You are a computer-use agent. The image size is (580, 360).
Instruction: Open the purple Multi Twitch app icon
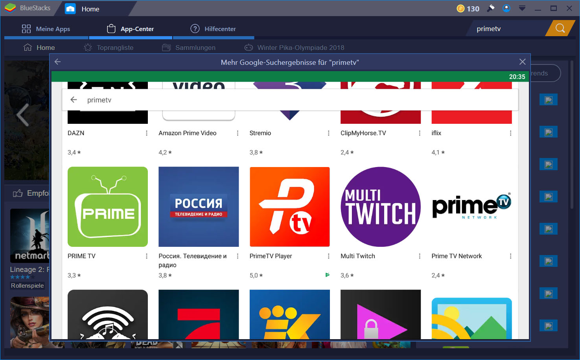(381, 207)
